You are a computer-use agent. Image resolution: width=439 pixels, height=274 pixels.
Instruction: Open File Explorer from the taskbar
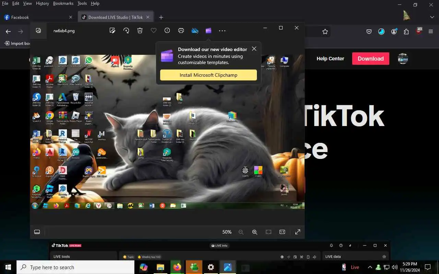(161, 267)
